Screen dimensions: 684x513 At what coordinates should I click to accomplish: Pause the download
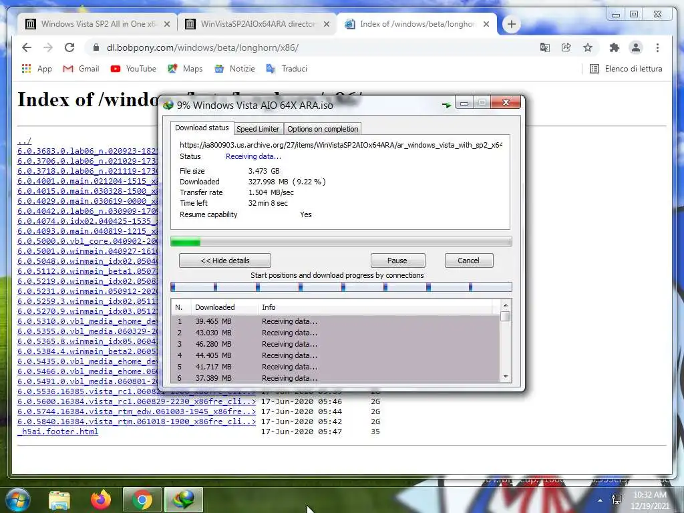pos(397,261)
